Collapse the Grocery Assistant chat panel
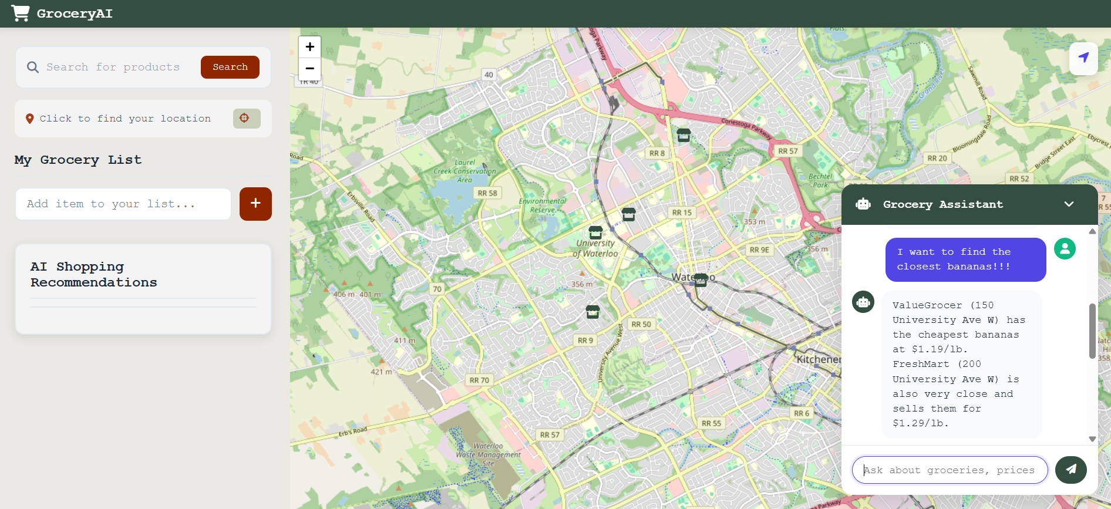The height and width of the screenshot is (509, 1111). tap(1069, 204)
